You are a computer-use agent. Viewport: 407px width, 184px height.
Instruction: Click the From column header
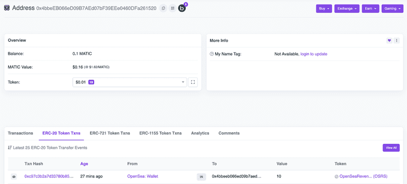132,164
